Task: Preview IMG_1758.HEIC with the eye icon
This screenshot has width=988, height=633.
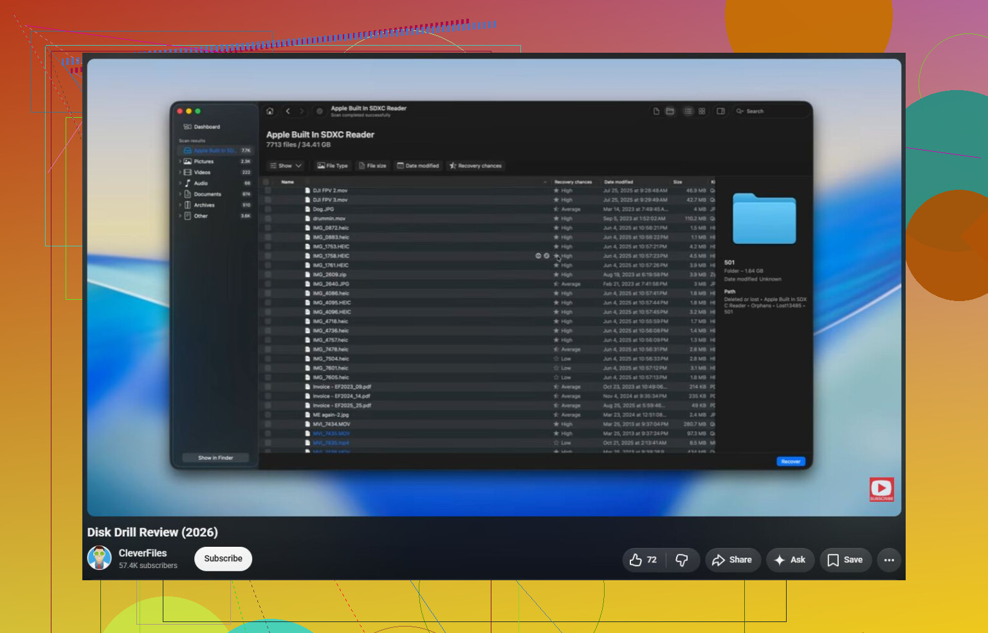Action: click(538, 255)
